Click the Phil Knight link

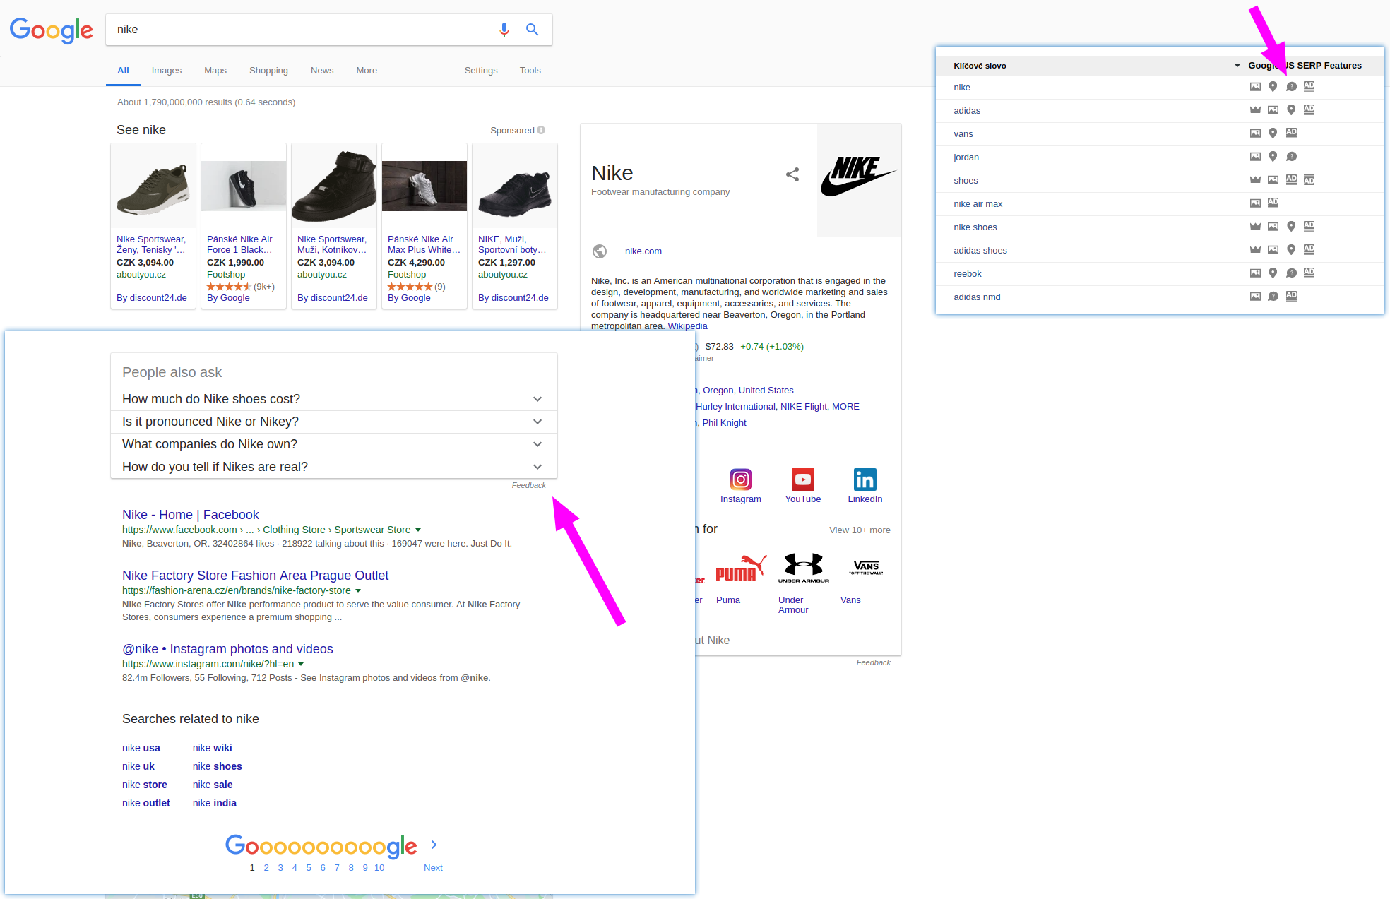click(724, 423)
